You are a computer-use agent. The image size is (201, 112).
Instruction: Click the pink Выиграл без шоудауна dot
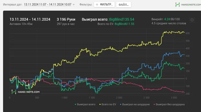tap(154, 105)
